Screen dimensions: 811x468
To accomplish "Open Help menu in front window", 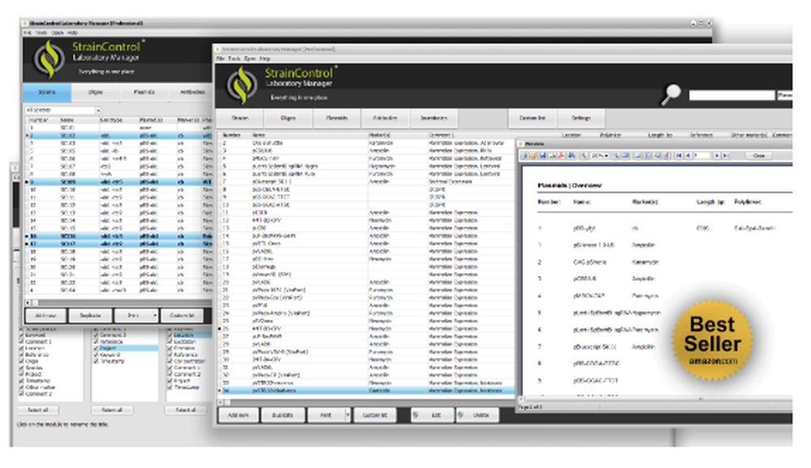I will [265, 58].
